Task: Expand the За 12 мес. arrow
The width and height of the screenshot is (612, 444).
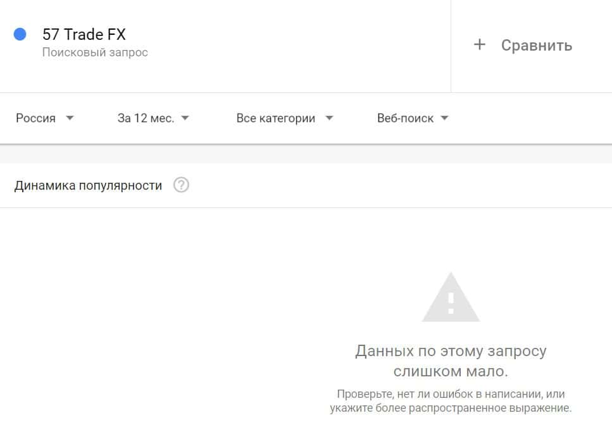Action: (185, 118)
